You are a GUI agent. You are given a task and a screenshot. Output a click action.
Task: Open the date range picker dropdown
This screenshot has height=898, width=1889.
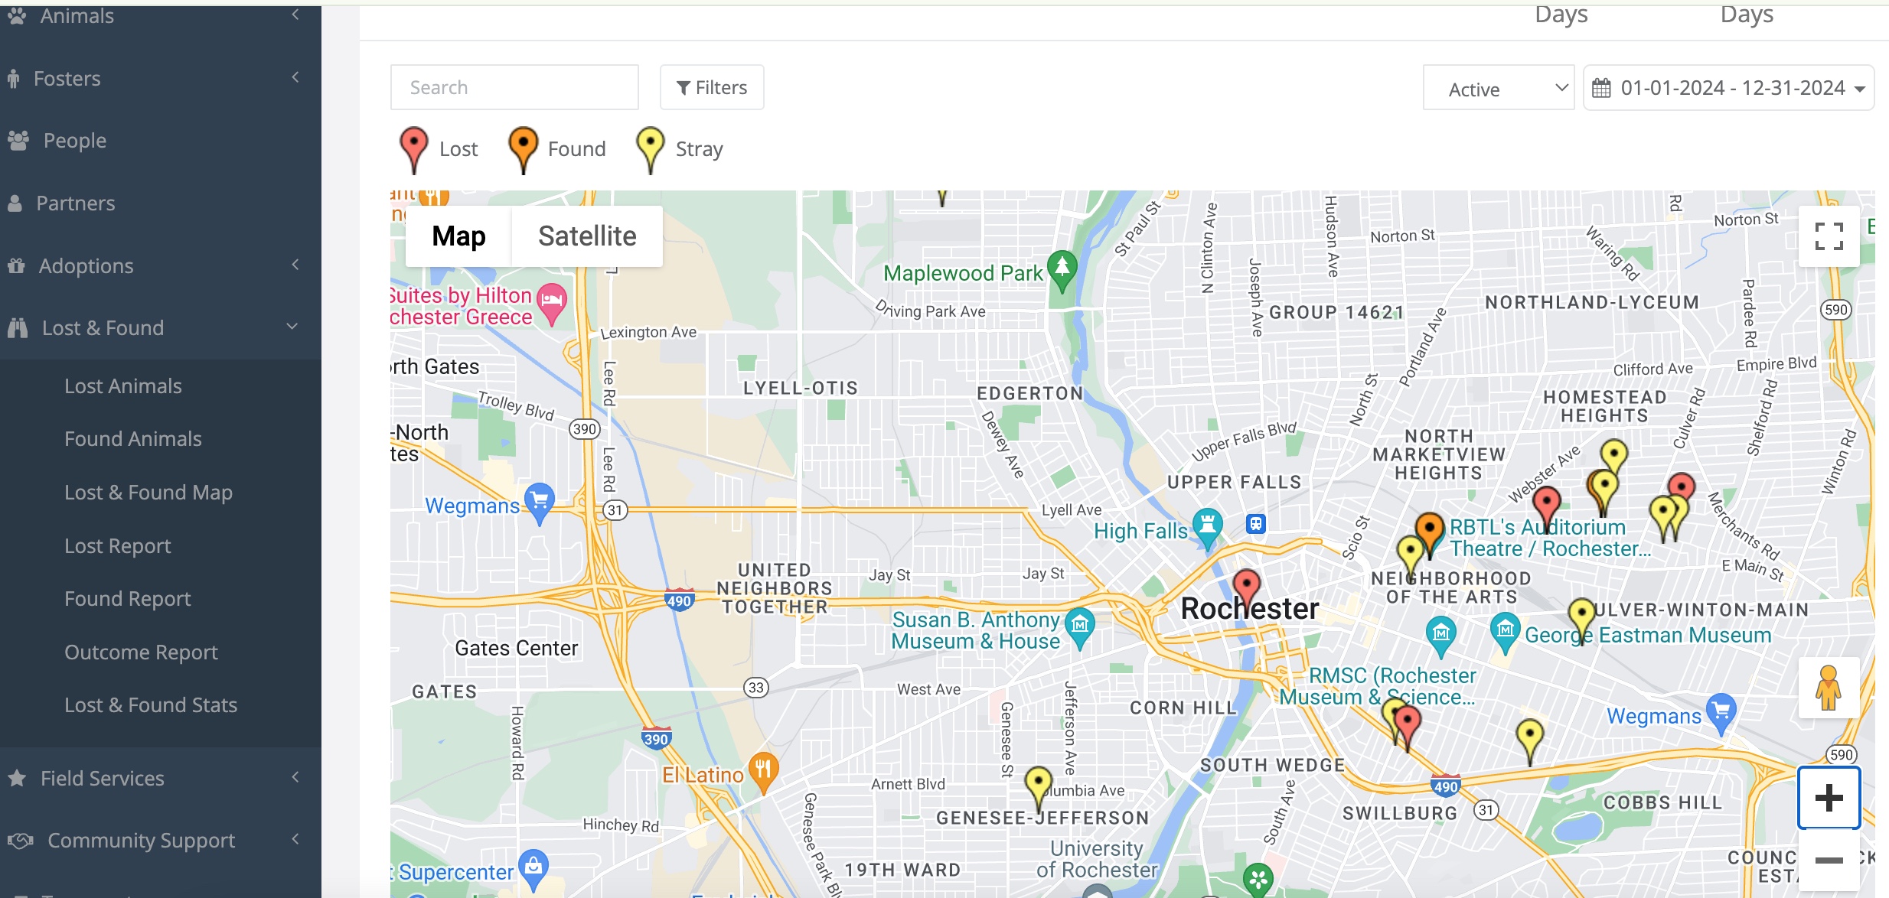(1729, 88)
